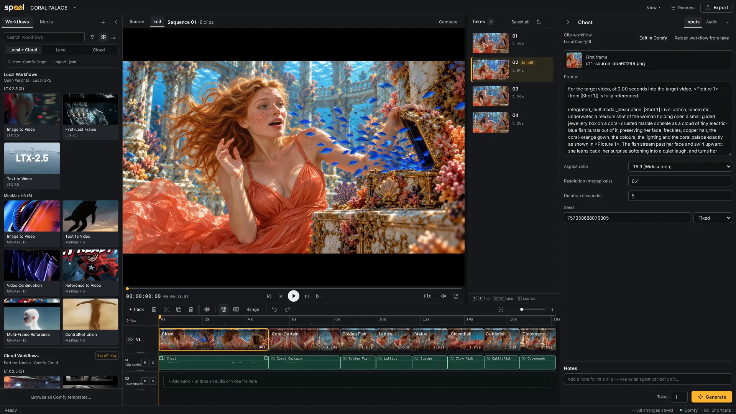Zoom out the timeline
736x414 pixels.
click(x=513, y=310)
